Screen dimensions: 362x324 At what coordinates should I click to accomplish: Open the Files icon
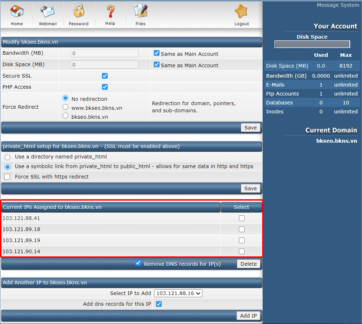[140, 11]
